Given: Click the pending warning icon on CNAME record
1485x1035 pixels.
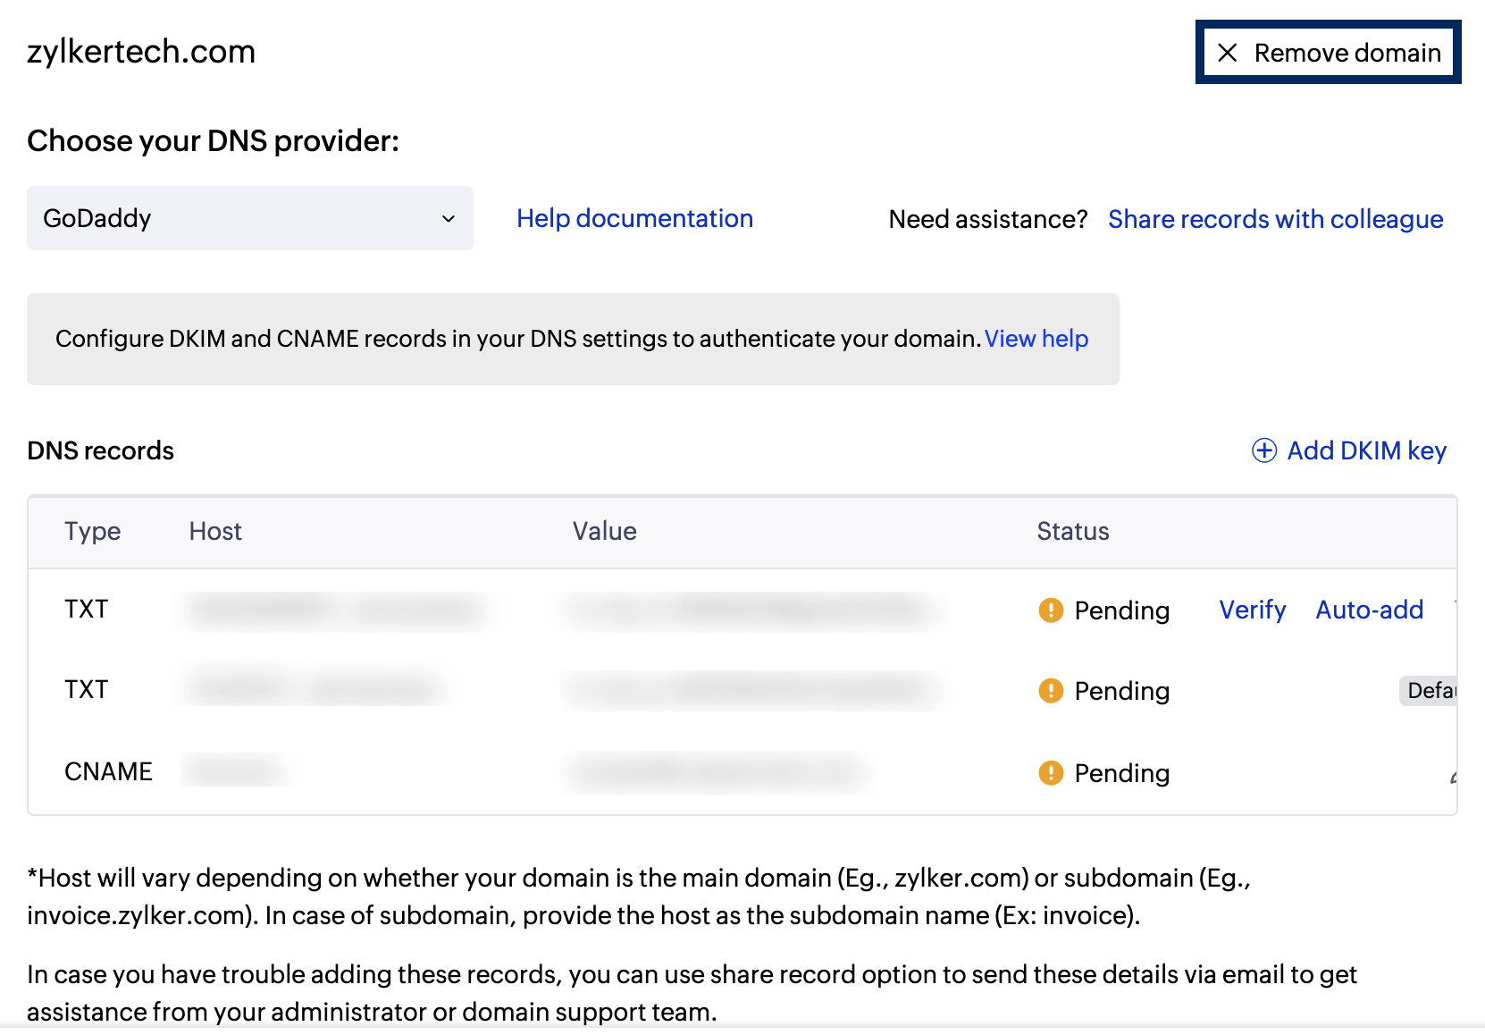Looking at the screenshot, I should [x=1051, y=773].
